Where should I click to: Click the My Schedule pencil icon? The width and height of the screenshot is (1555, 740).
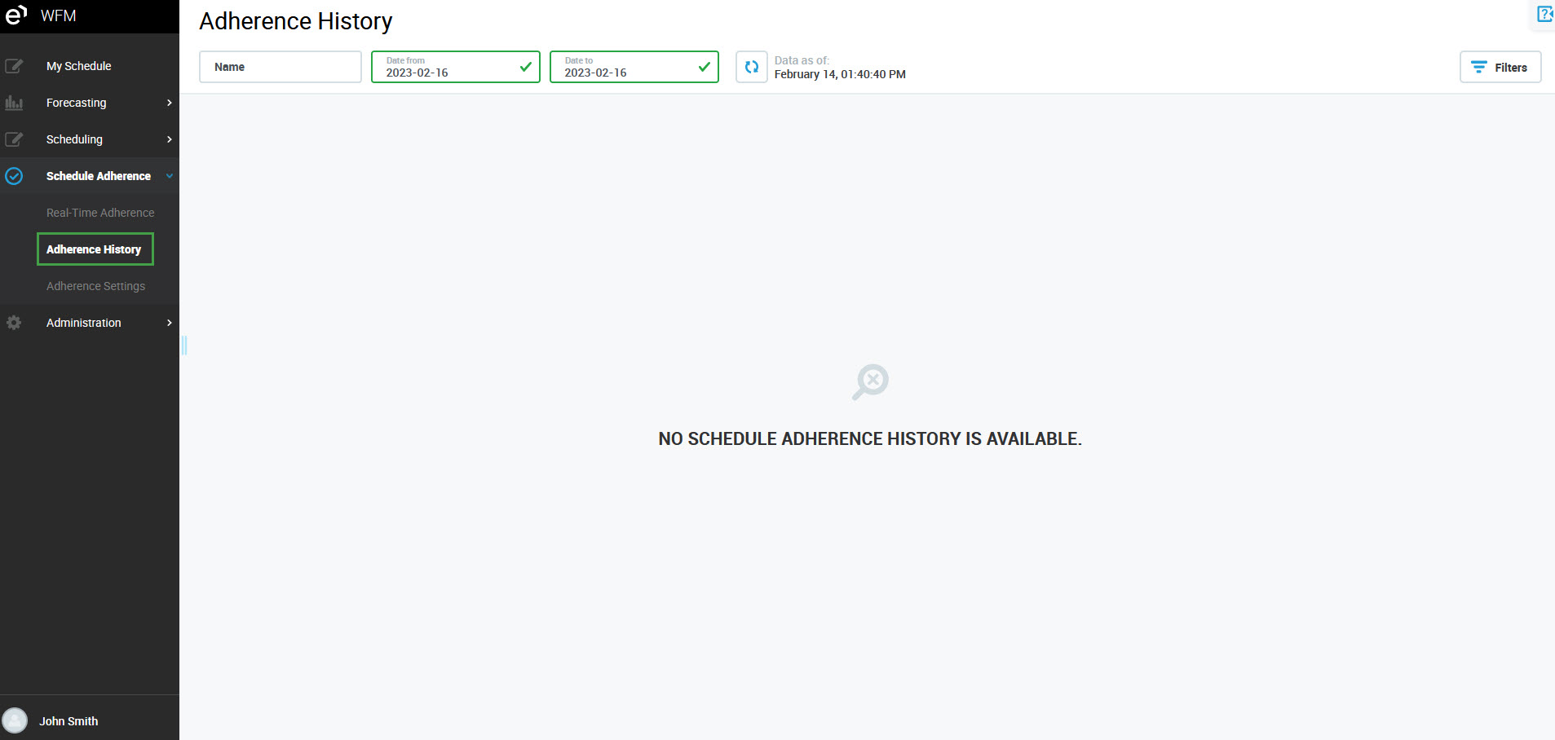point(14,66)
